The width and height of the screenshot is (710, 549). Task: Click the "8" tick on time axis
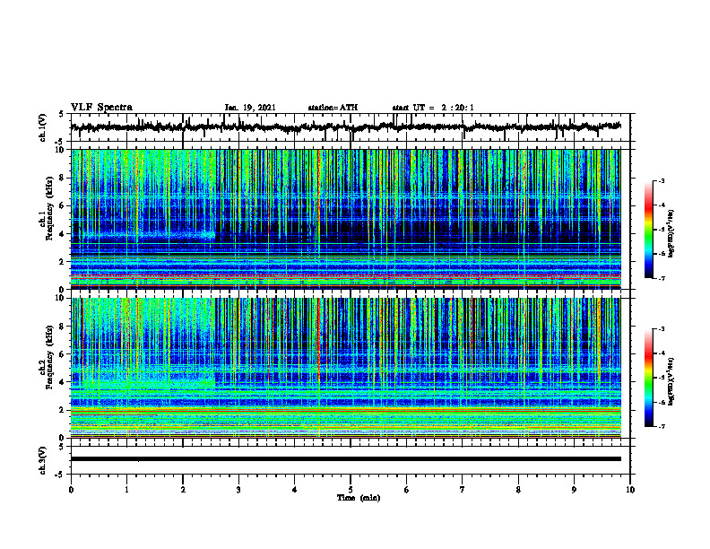click(x=518, y=490)
